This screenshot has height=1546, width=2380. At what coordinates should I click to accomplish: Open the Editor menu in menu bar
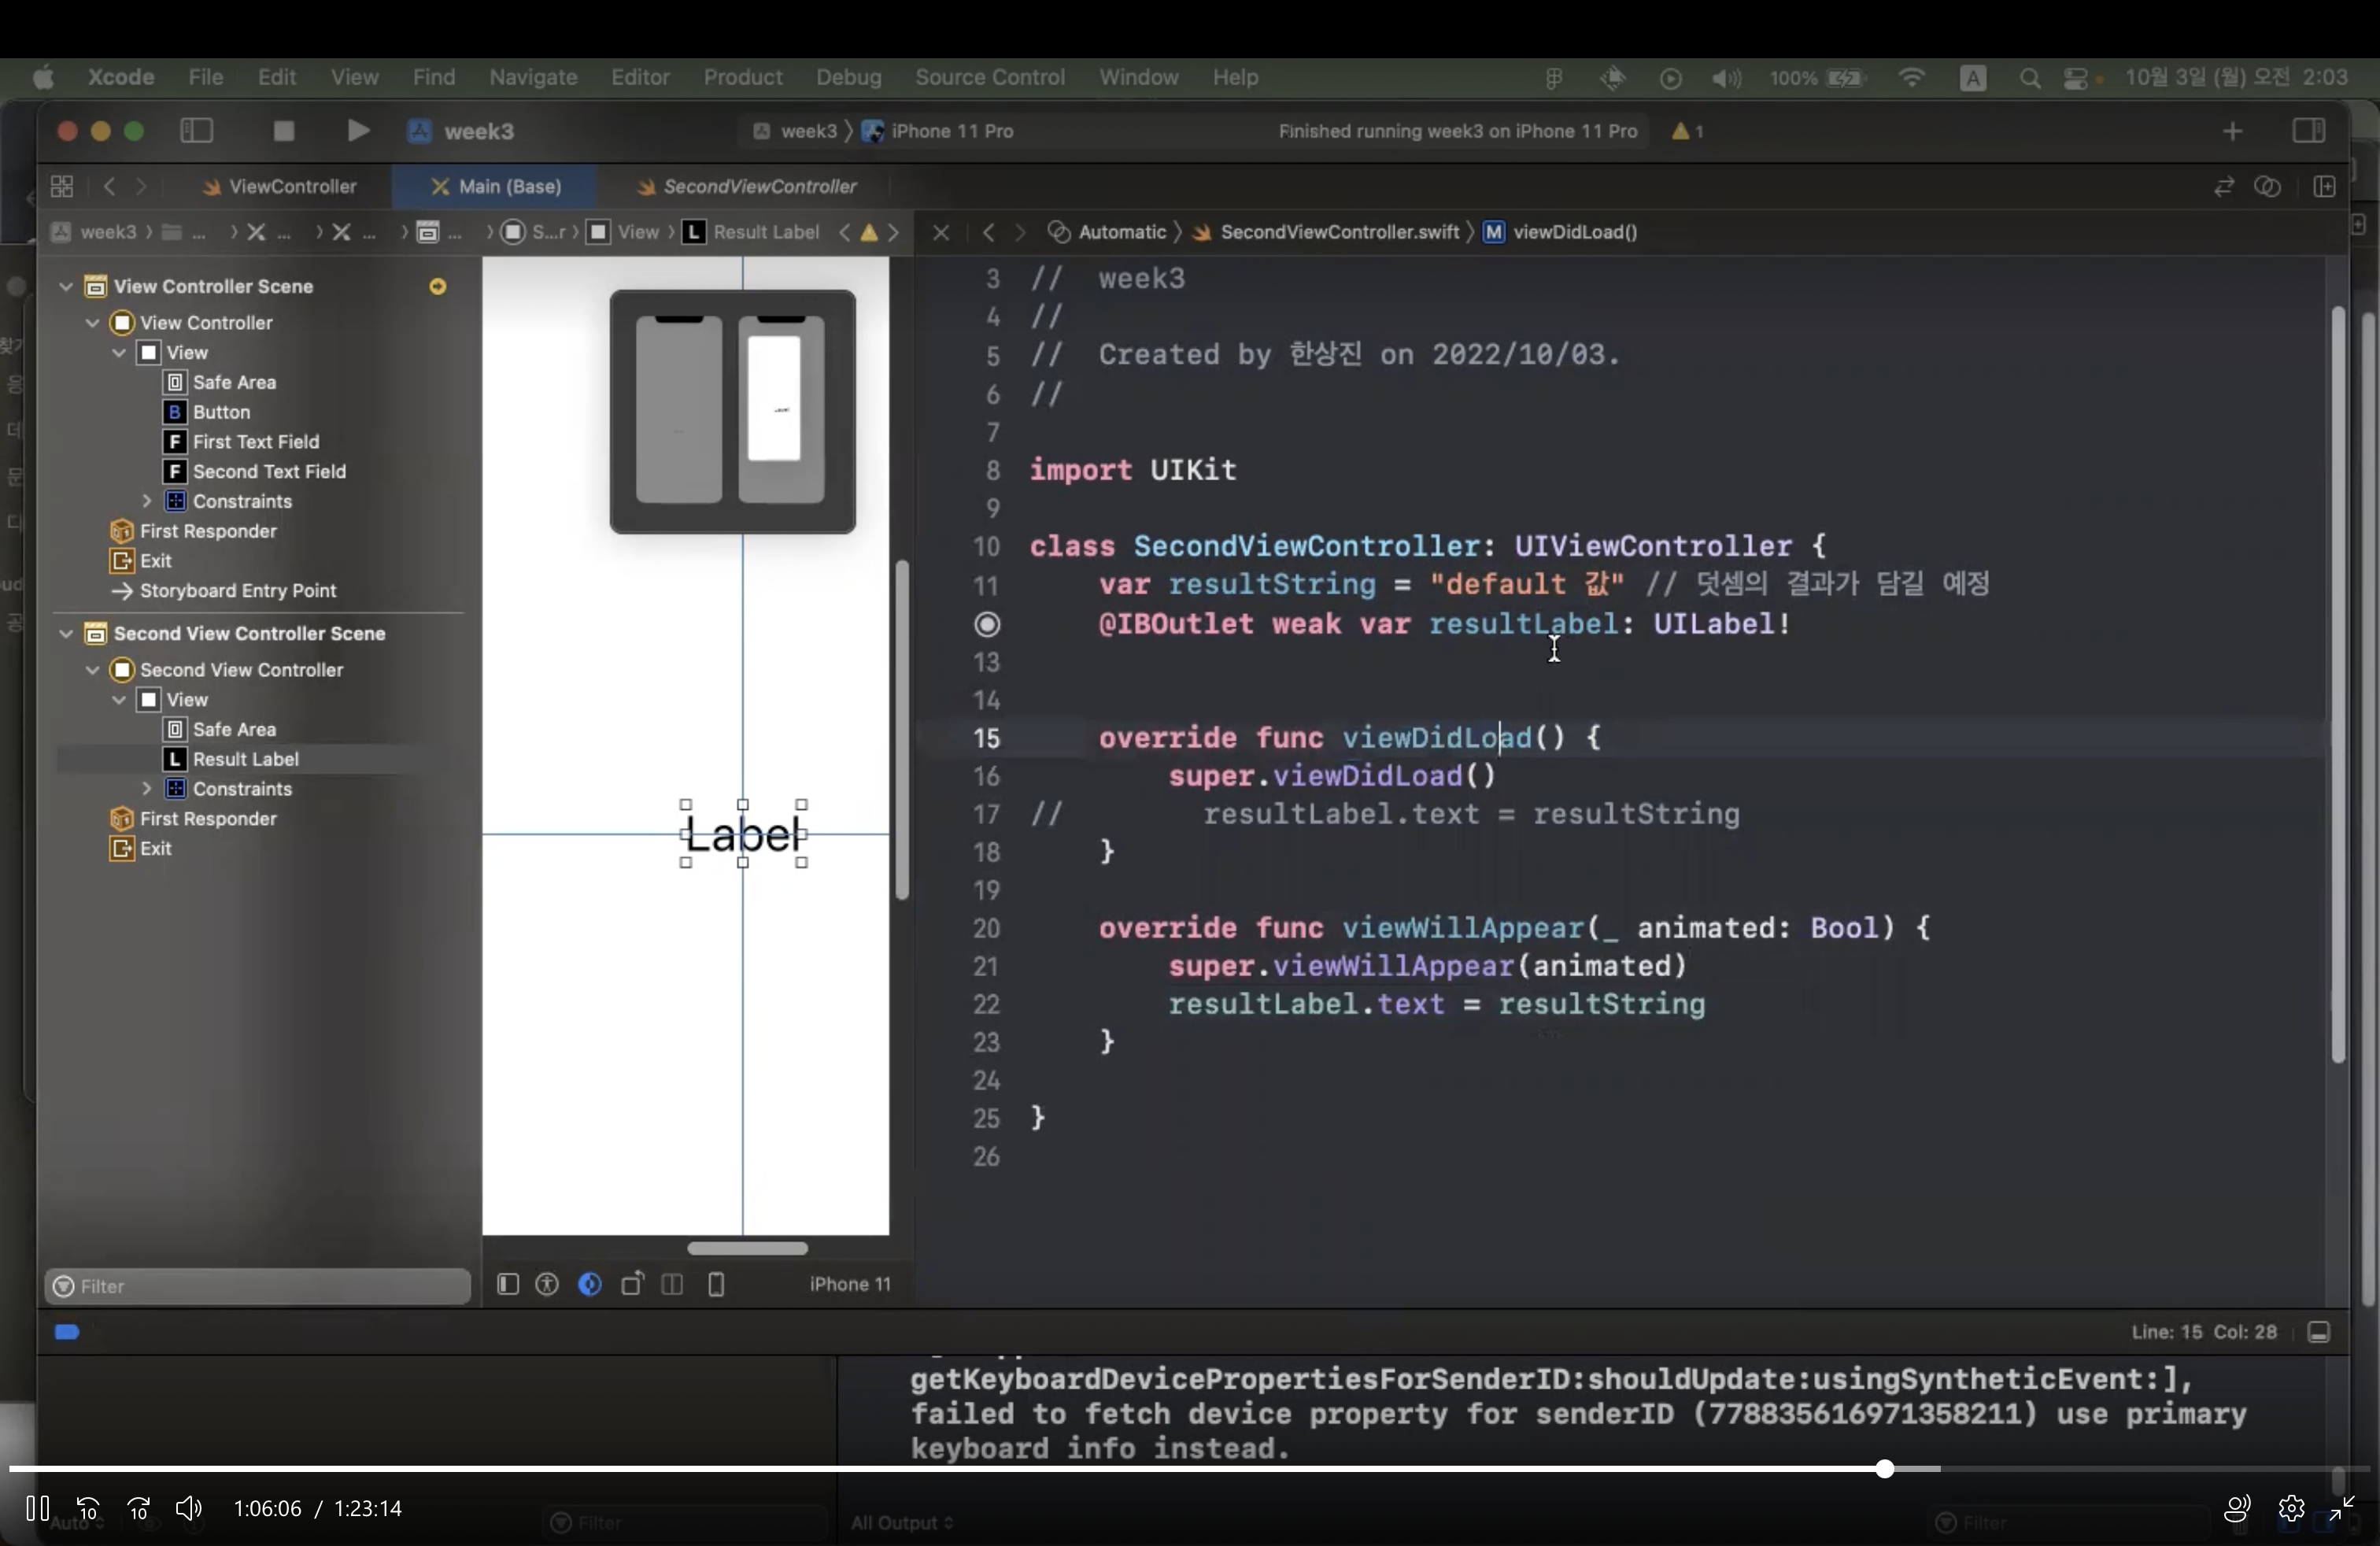coord(640,77)
